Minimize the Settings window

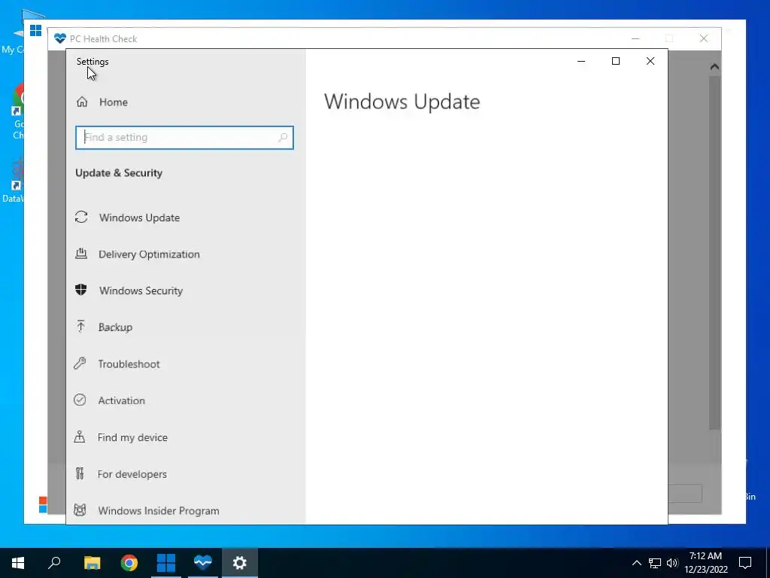581,61
